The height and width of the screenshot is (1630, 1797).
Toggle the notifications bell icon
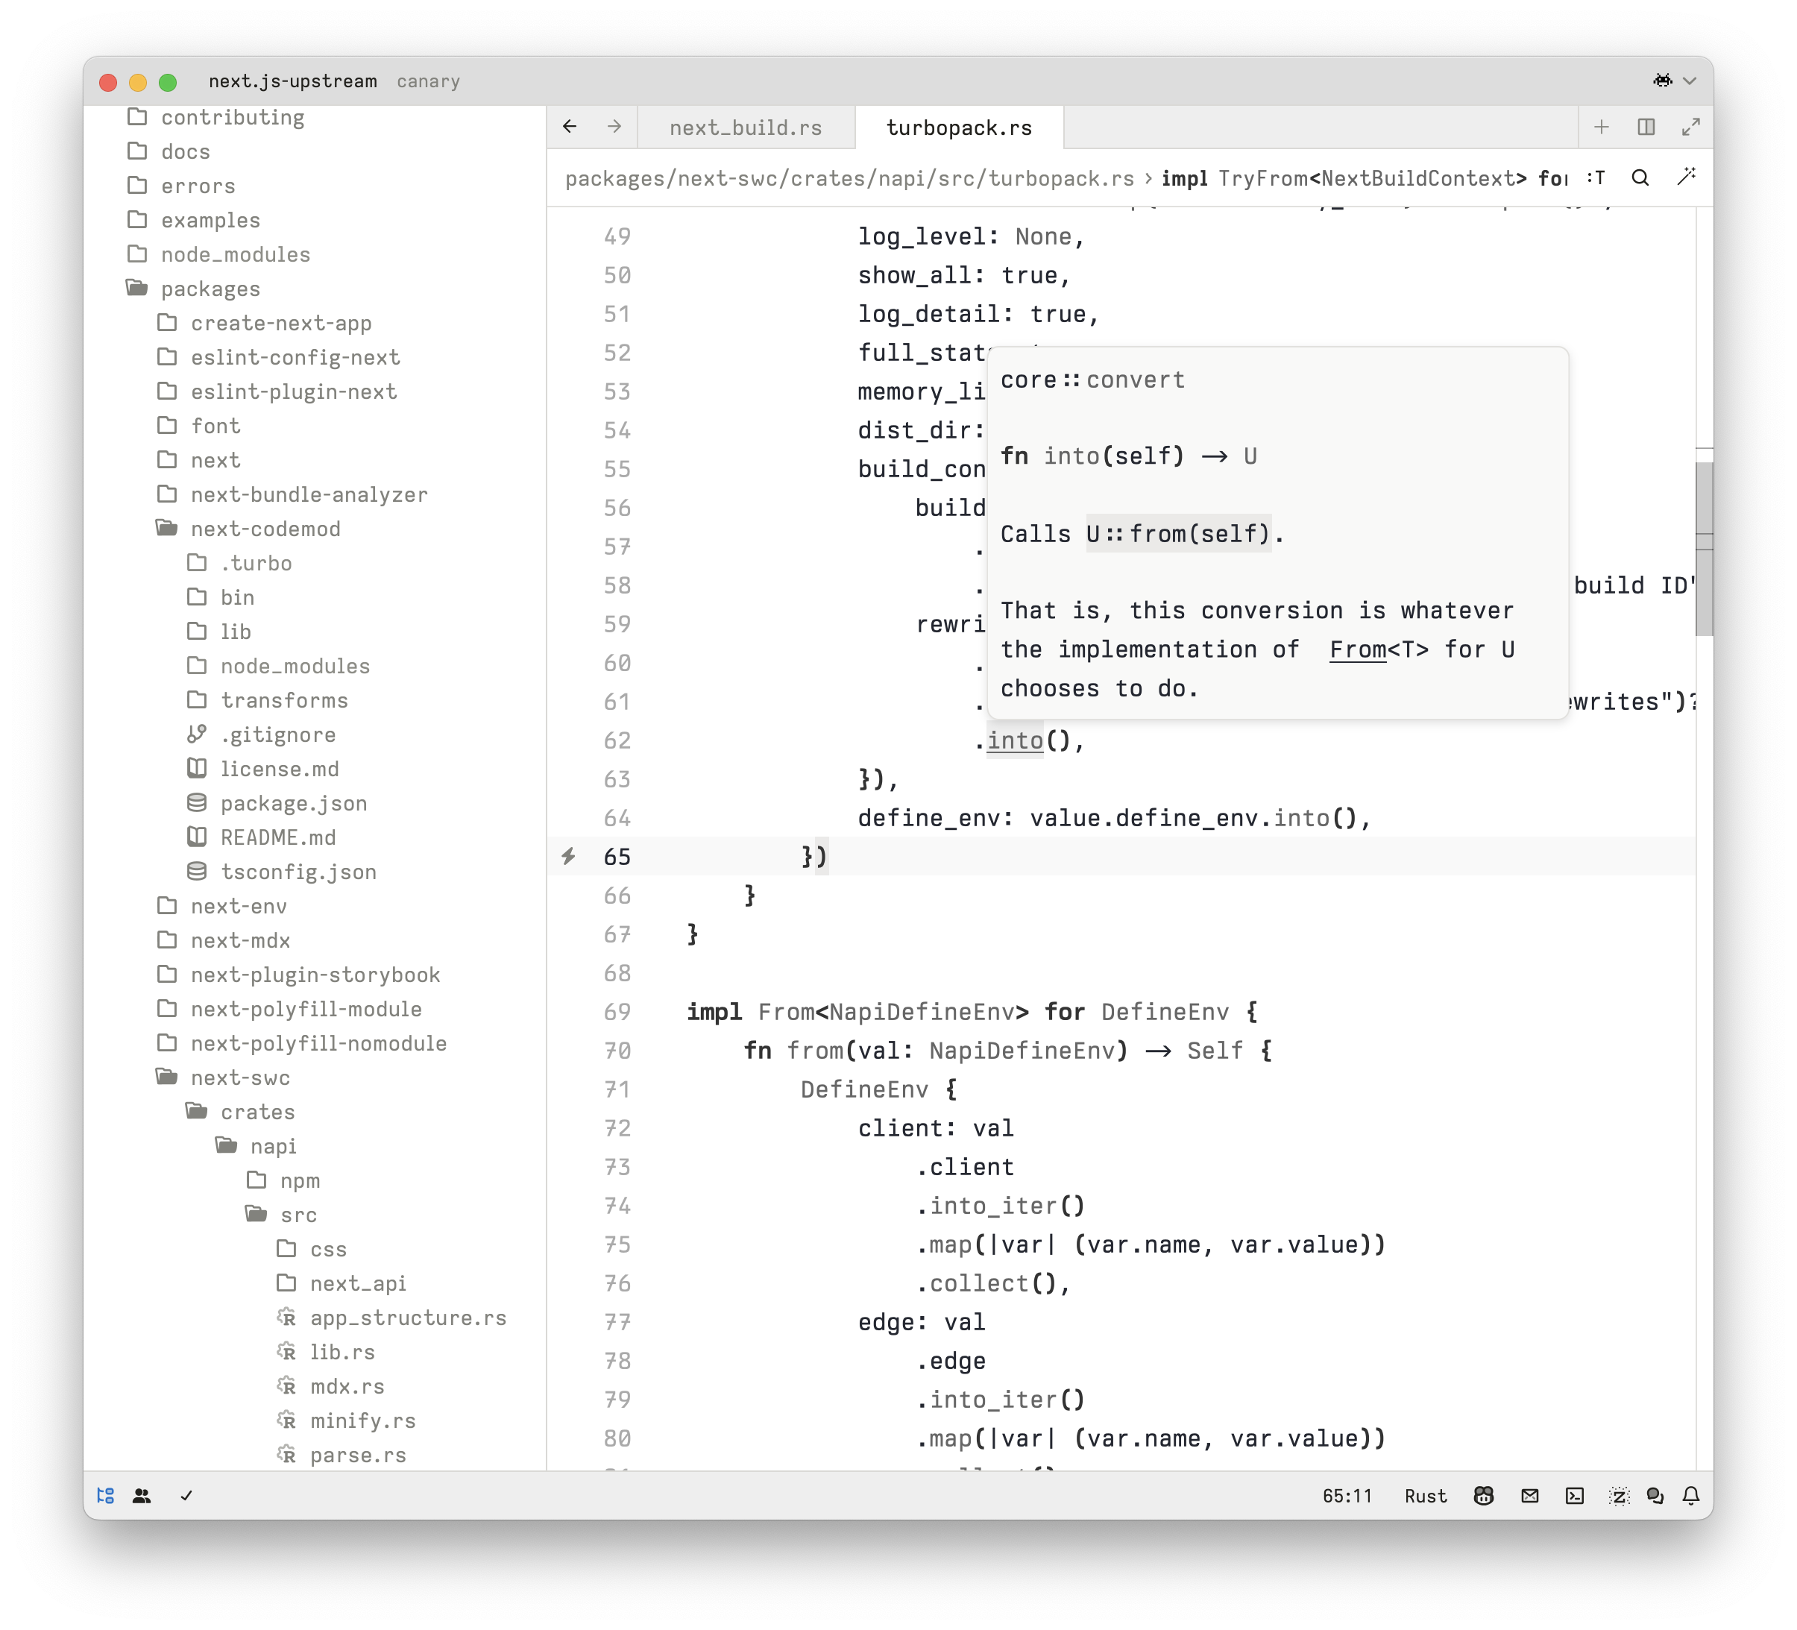pyautogui.click(x=1691, y=1496)
